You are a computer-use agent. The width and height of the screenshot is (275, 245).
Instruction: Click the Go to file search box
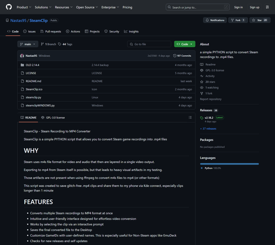(149, 44)
